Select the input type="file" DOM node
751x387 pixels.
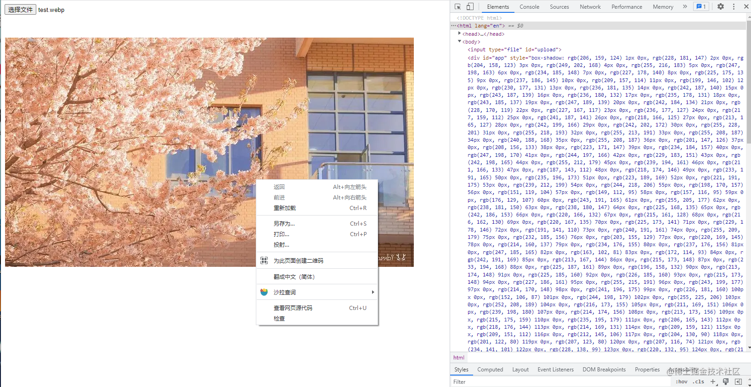[514, 50]
